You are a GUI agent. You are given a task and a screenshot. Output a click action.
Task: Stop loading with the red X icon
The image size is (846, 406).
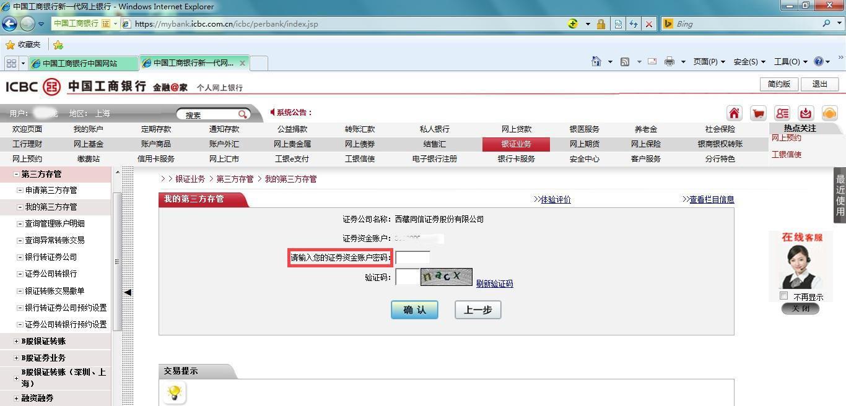point(649,24)
